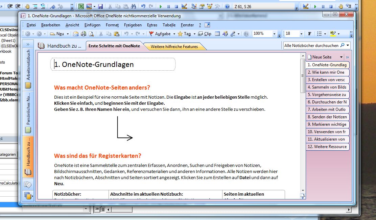
Task: Save with the floppy disk icon in VBA toolbar
Action: point(100,6)
